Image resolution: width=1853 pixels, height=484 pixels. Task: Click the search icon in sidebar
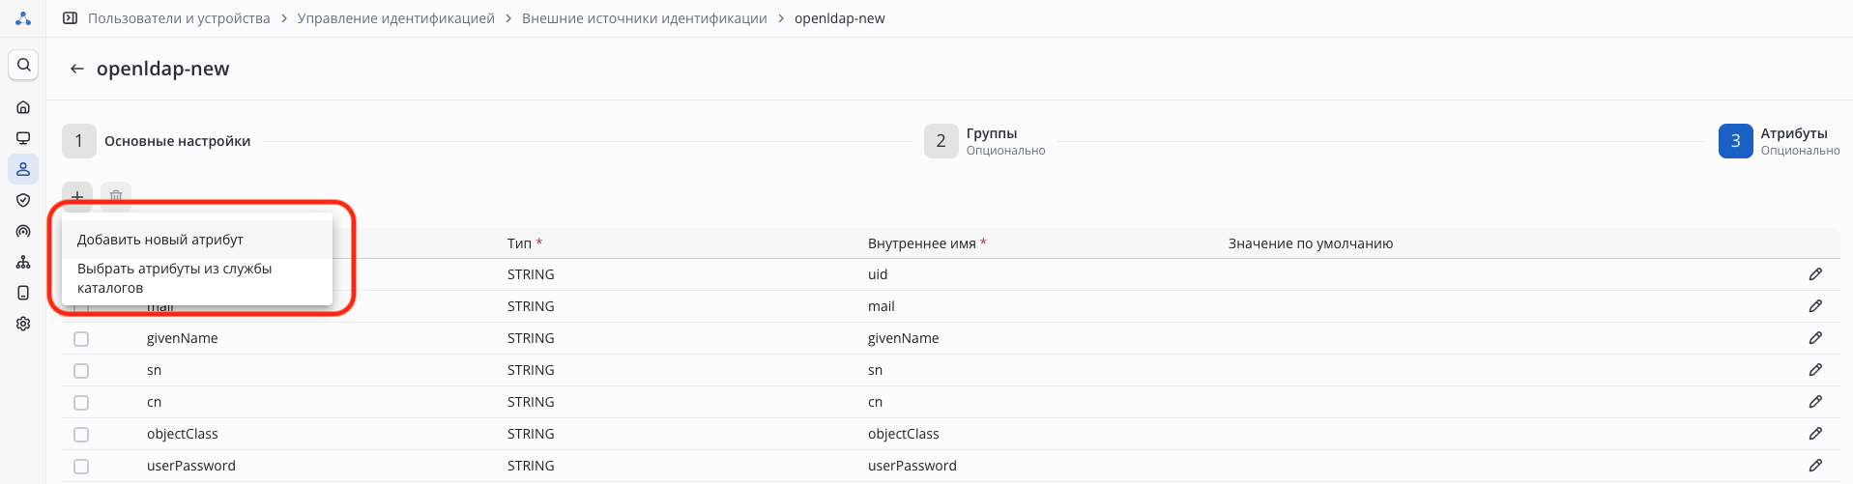pos(23,65)
